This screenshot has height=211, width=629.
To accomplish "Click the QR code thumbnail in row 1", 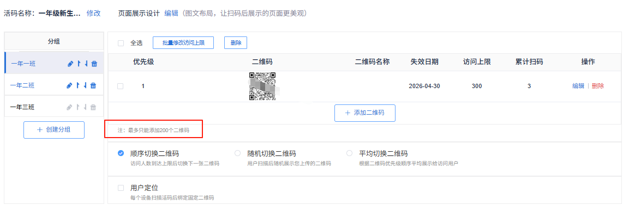I will 262,86.
